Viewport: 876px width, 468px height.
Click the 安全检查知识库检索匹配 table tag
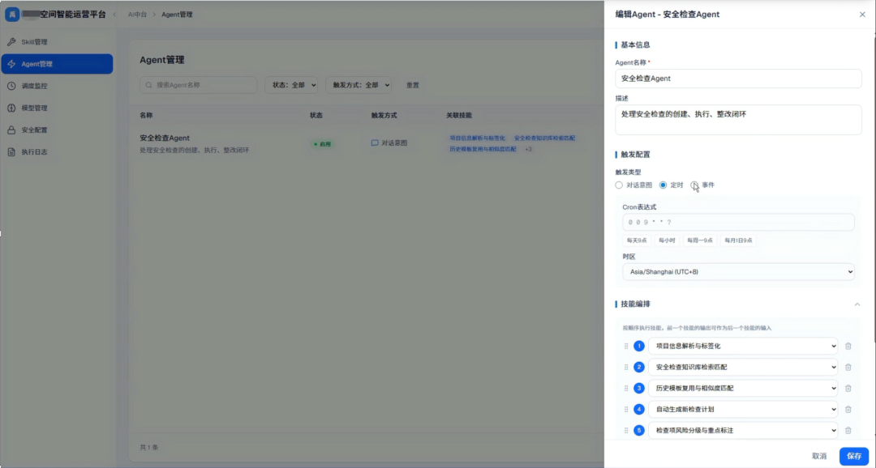click(x=544, y=138)
